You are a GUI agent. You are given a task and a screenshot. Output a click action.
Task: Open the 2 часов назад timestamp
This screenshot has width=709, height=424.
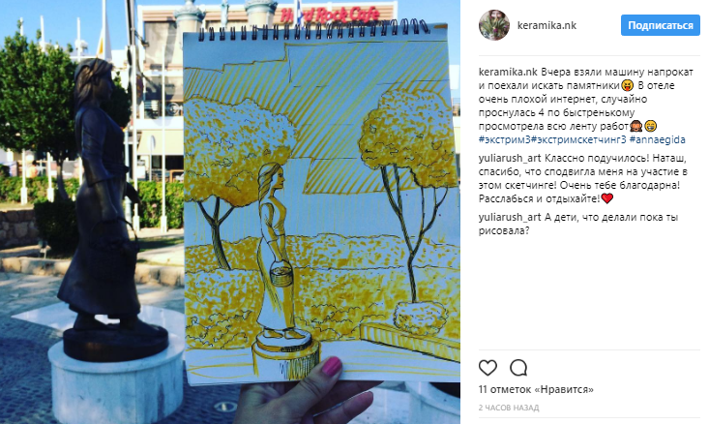[x=509, y=408]
